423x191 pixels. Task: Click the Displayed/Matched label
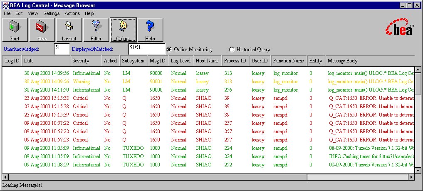92,49
